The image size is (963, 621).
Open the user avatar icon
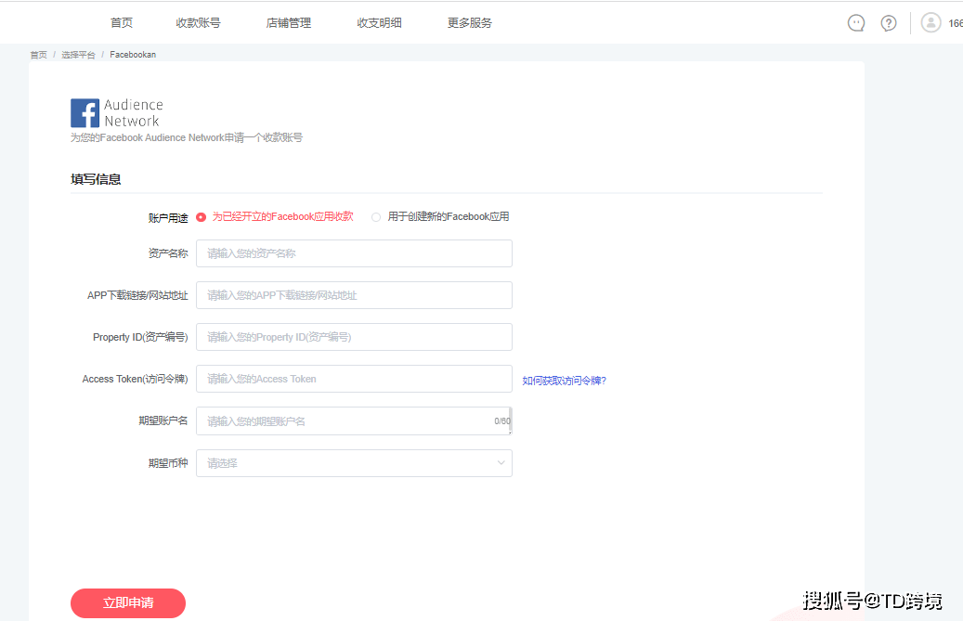click(x=930, y=22)
